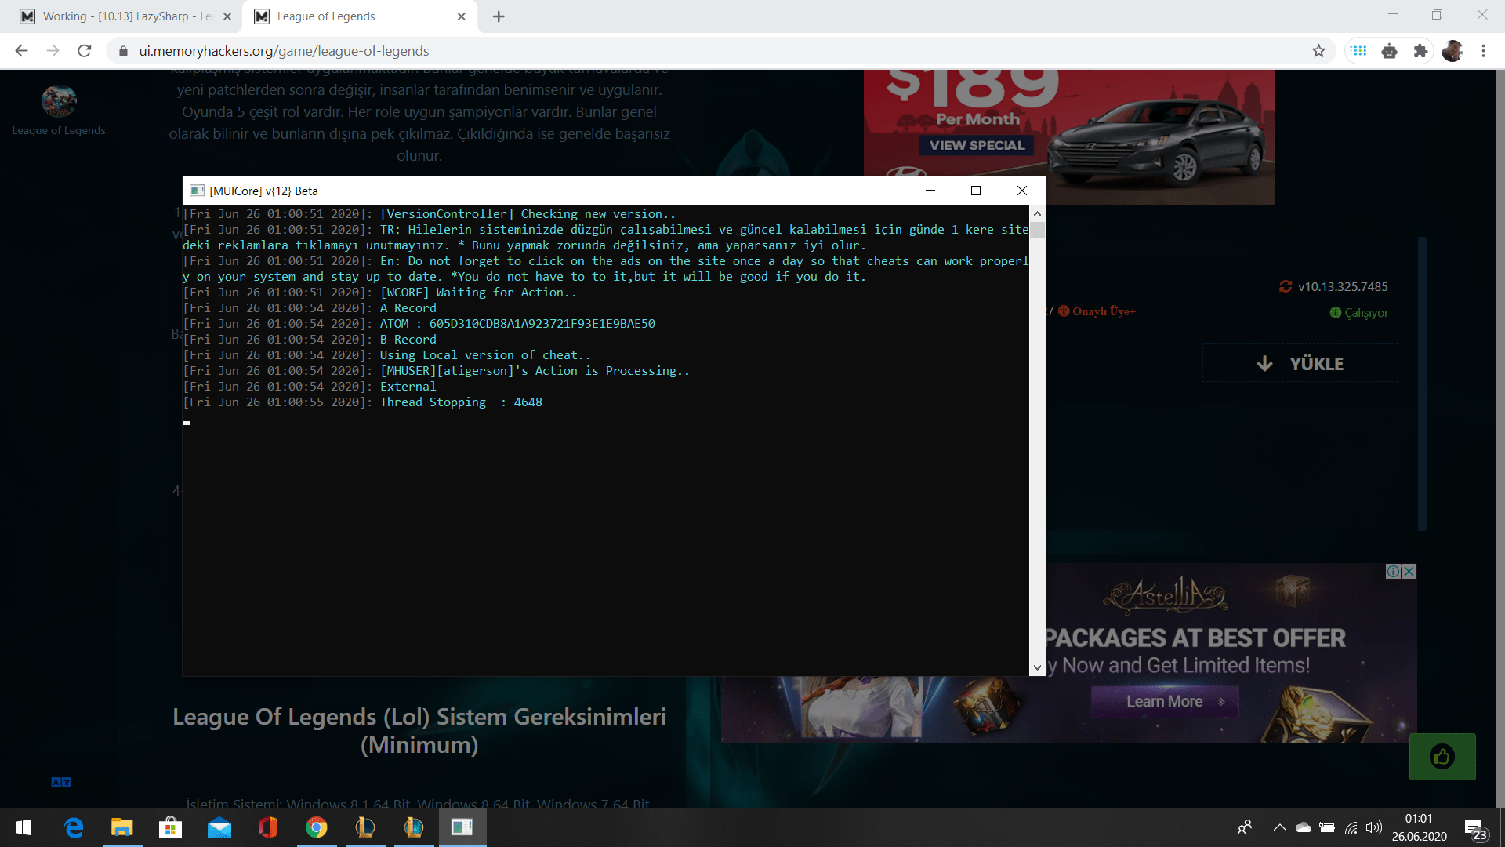
Task: Go back to the previous page in Chrome
Action: tap(21, 51)
